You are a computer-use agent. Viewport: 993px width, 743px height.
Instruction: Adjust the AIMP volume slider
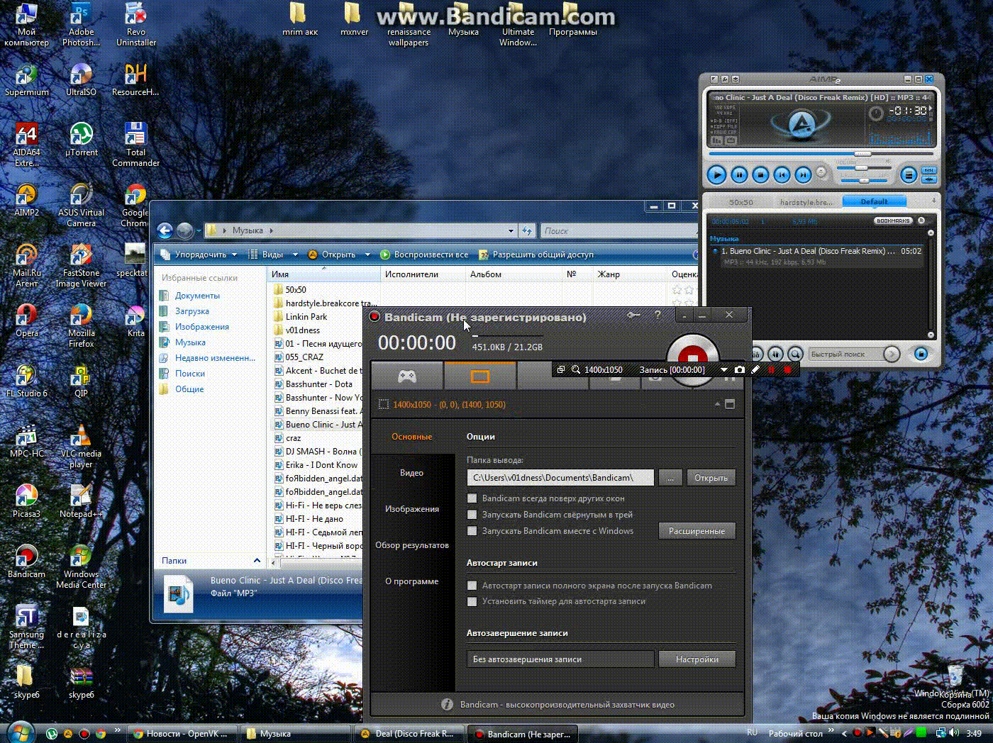862,168
